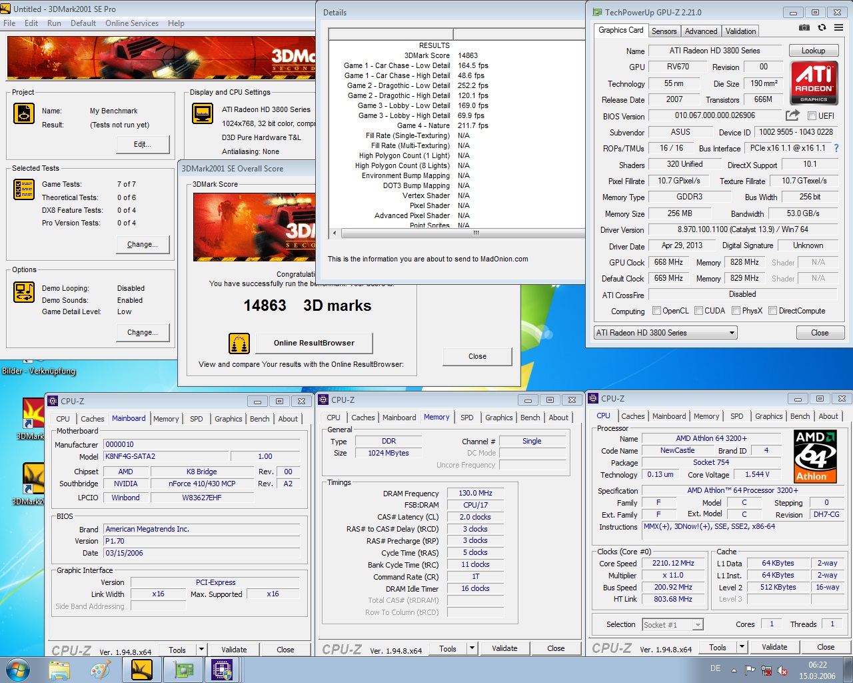Click the Core Speed 2210.12 MHz value

click(673, 563)
